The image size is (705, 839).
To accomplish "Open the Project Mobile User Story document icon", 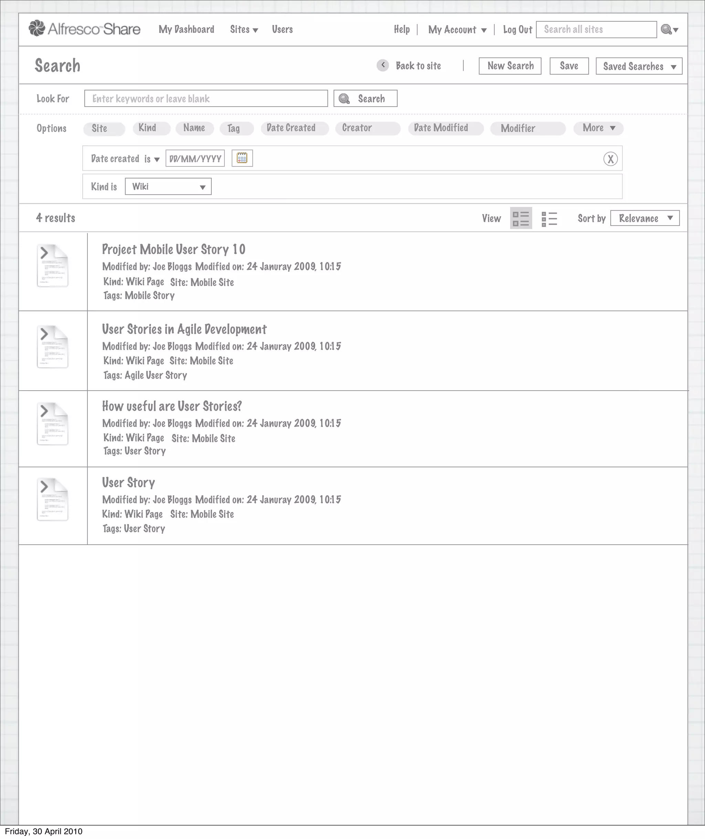I will pyautogui.click(x=53, y=266).
